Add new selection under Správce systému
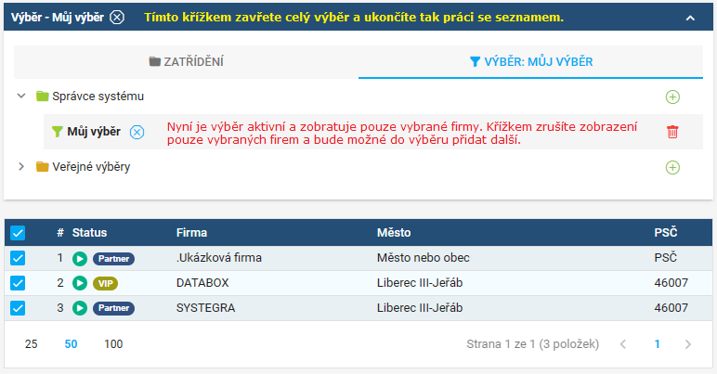 672,97
